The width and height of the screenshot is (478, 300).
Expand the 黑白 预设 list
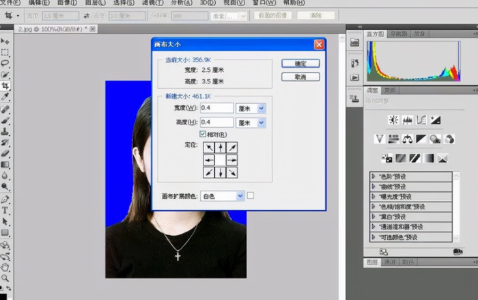coord(374,217)
